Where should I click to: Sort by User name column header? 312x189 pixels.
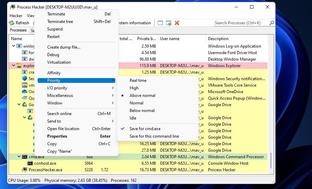coord(182,39)
